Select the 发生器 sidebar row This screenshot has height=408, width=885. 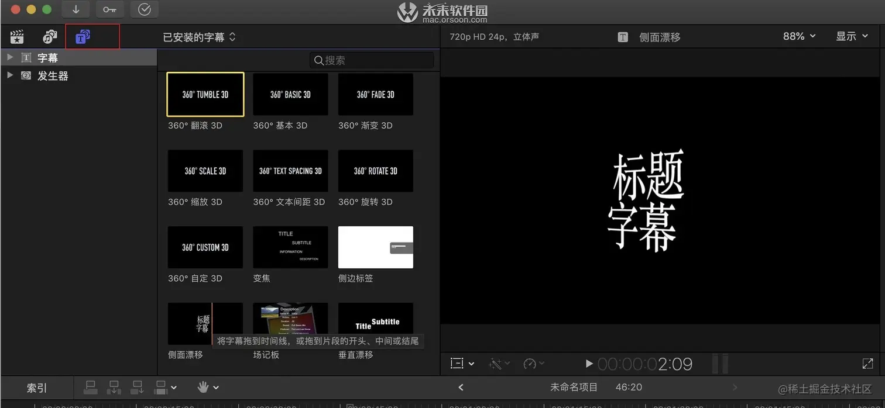78,75
